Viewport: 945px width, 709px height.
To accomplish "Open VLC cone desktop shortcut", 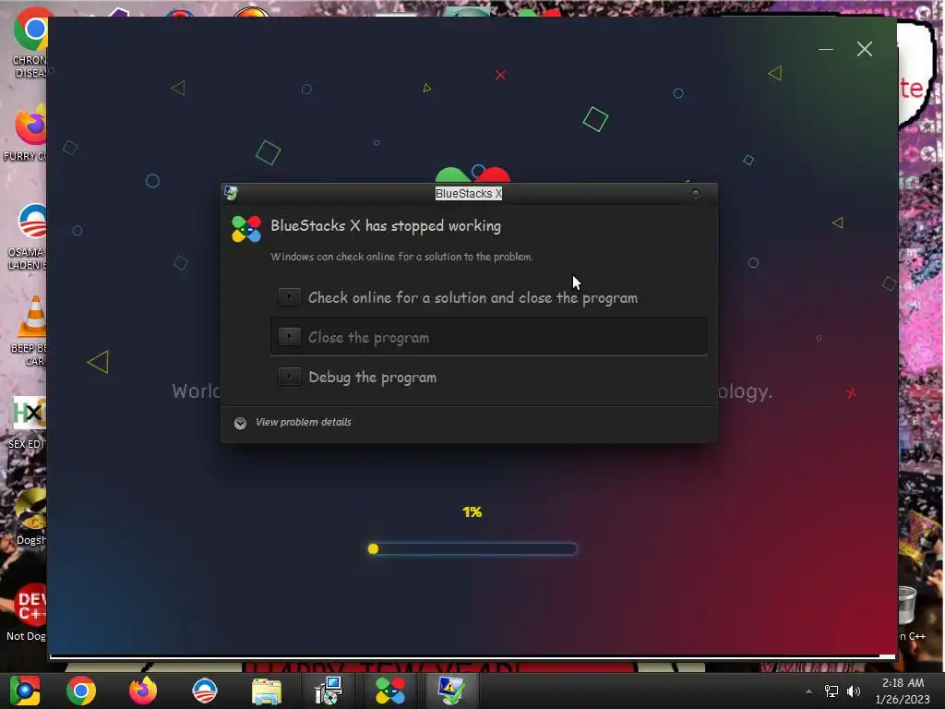I will 29,330.
